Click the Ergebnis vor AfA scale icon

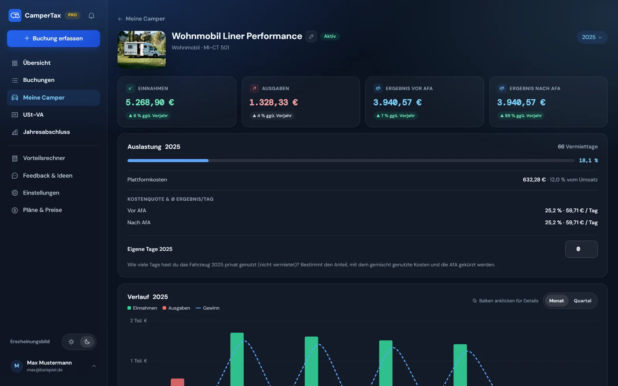378,88
